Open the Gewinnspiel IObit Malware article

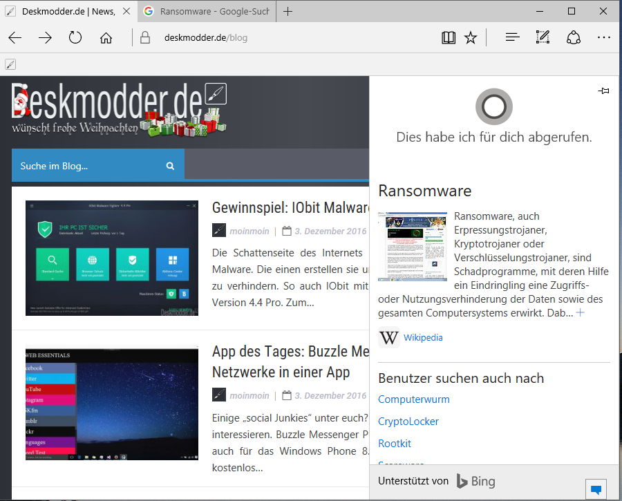291,207
